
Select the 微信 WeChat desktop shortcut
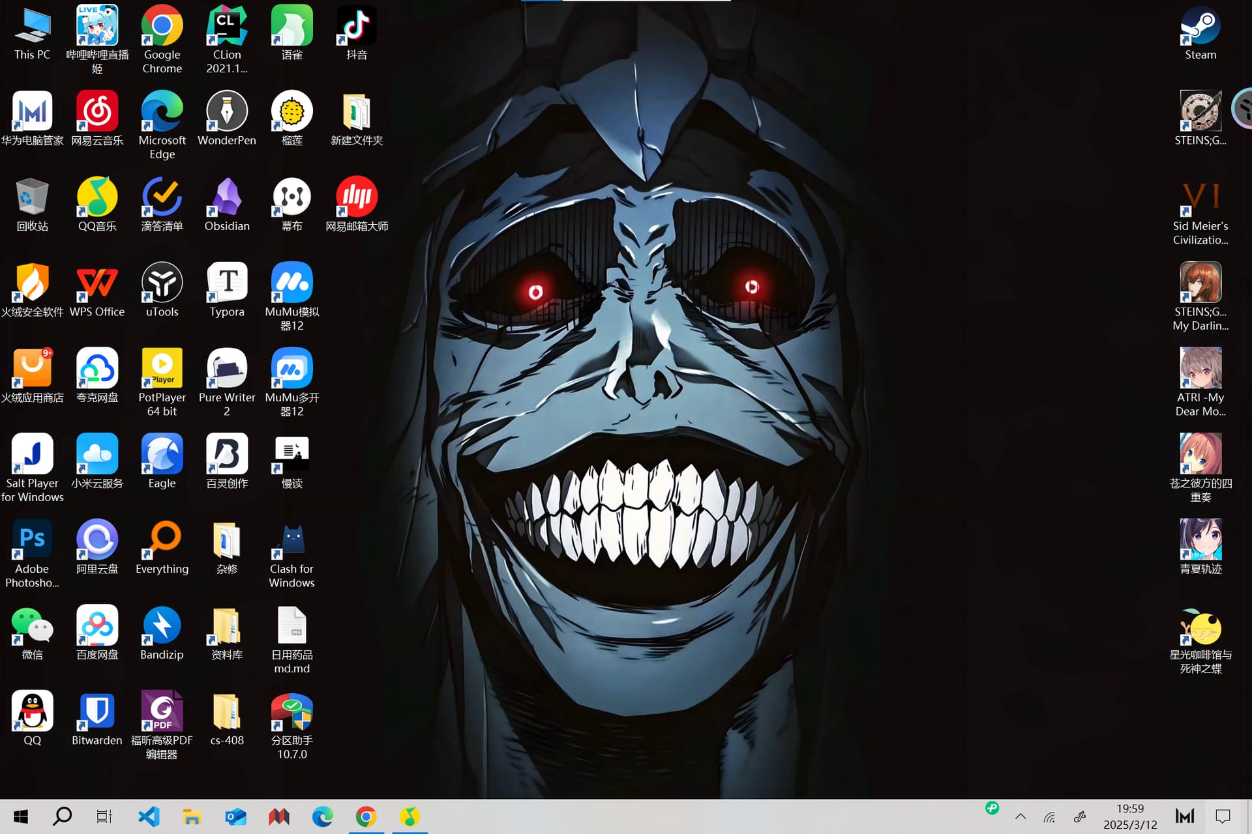tap(32, 633)
